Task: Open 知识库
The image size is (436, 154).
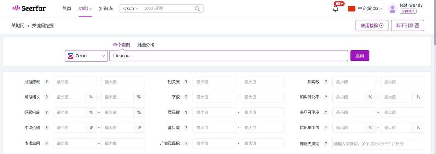Action: (106, 8)
